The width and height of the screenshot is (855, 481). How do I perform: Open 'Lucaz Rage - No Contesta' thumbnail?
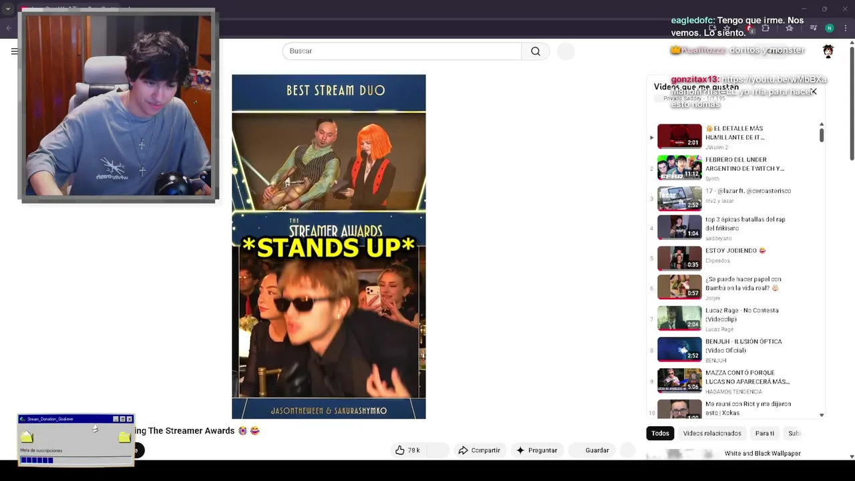coord(679,318)
